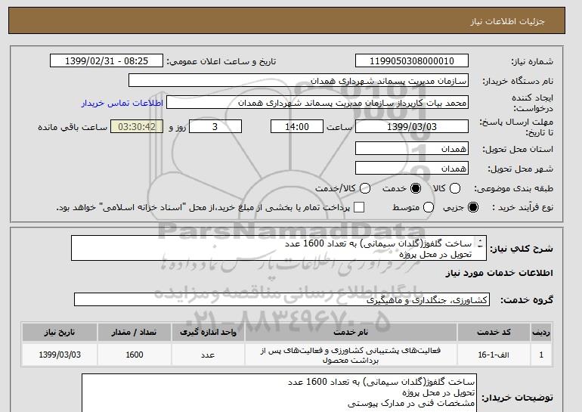Click the remaining time field 03:30:42
Viewport: 582px width, 412px height.
click(137, 126)
